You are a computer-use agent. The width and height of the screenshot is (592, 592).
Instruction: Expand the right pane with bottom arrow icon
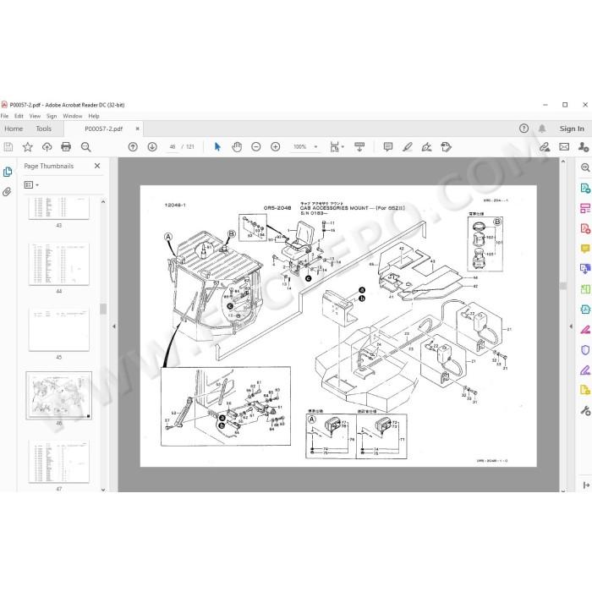[x=586, y=485]
